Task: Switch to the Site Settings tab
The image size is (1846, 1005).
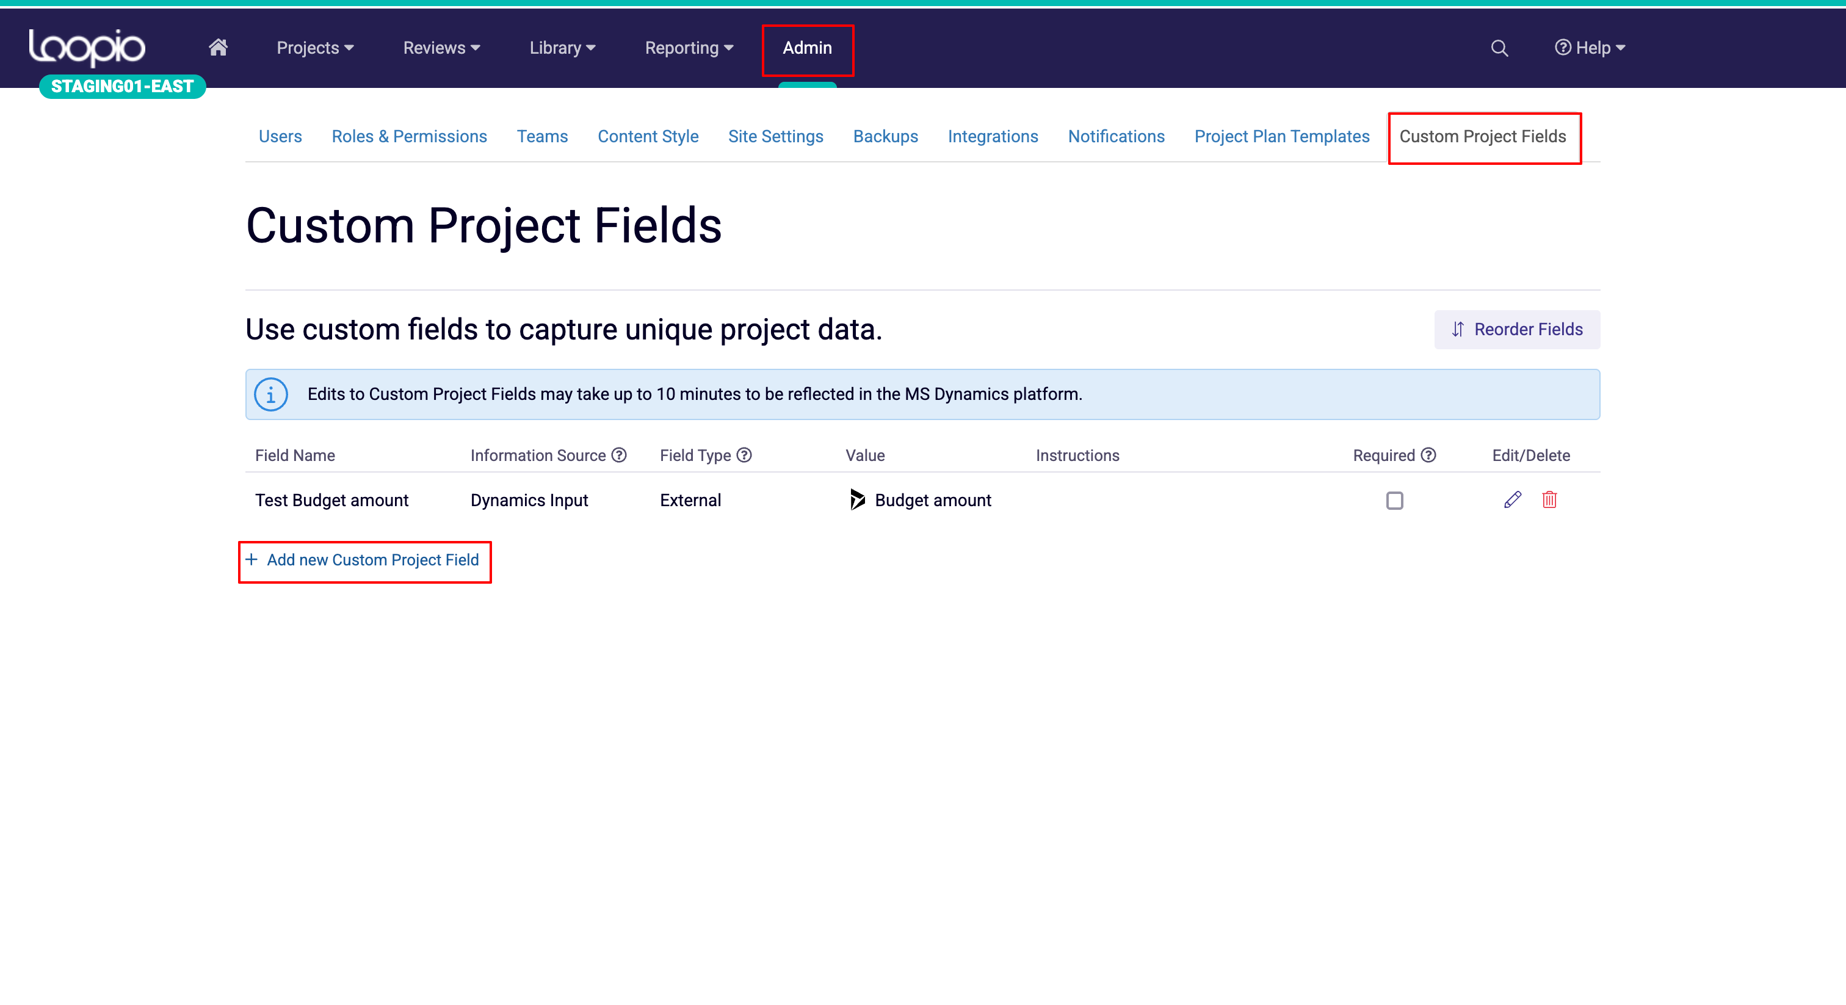Action: point(775,136)
